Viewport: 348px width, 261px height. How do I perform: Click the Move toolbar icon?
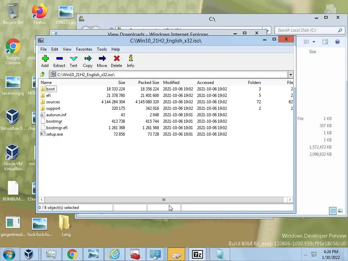click(x=102, y=61)
